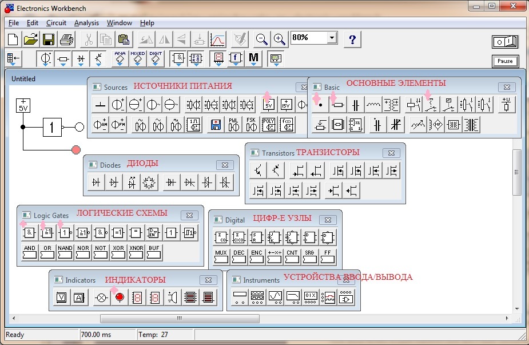Open the zoom percentage dropdown
This screenshot has height=345, width=529.
(332, 38)
